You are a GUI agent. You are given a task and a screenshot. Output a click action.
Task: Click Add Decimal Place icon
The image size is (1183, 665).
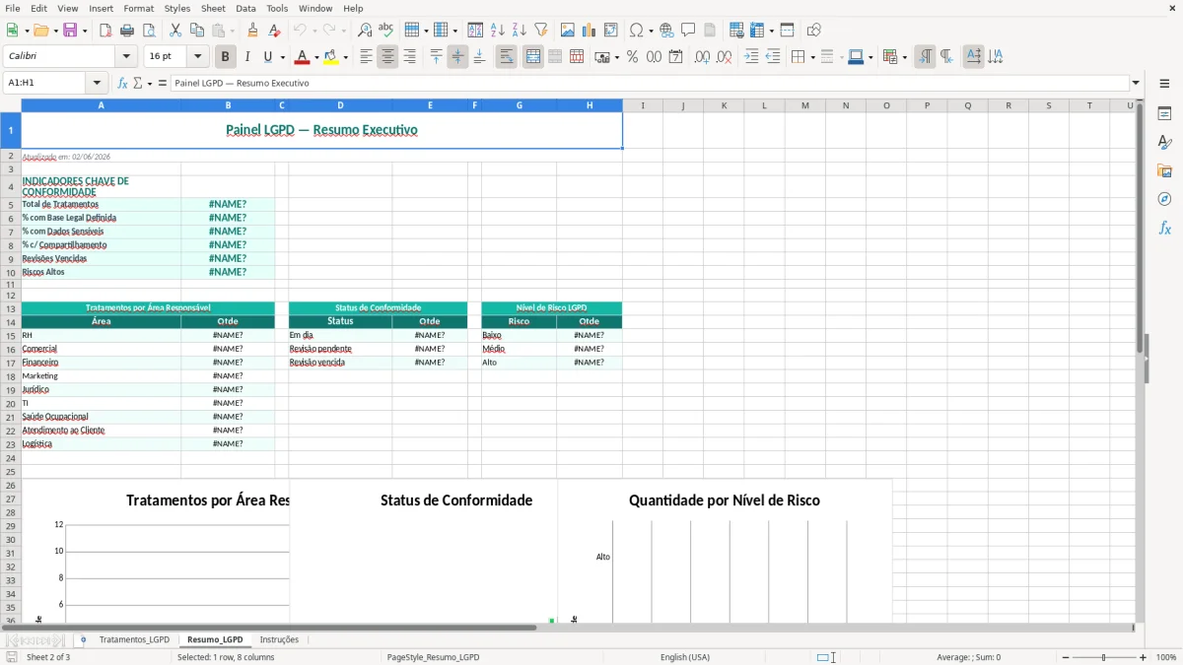point(702,57)
